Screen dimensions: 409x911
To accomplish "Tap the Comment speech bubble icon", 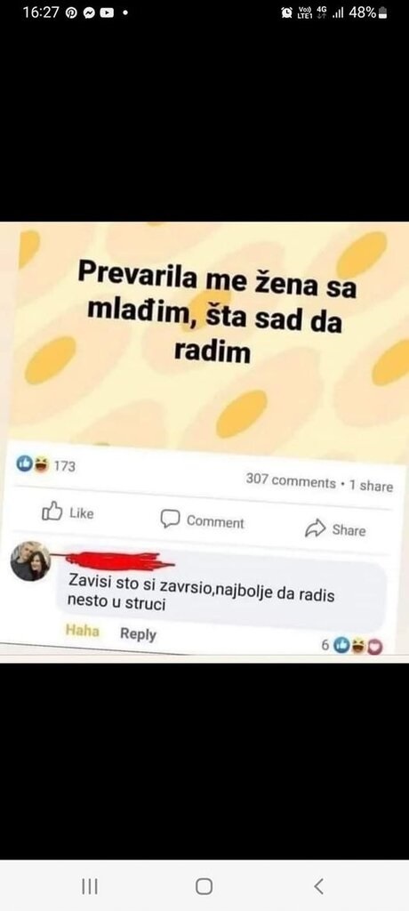I will click(170, 519).
